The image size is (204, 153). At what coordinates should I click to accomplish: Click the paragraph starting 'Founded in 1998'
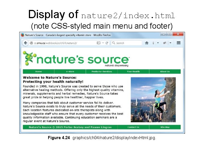click(73, 92)
